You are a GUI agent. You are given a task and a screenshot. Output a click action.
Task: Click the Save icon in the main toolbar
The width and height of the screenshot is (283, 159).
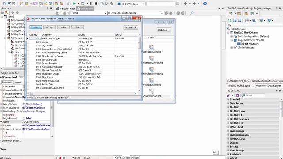35,4
